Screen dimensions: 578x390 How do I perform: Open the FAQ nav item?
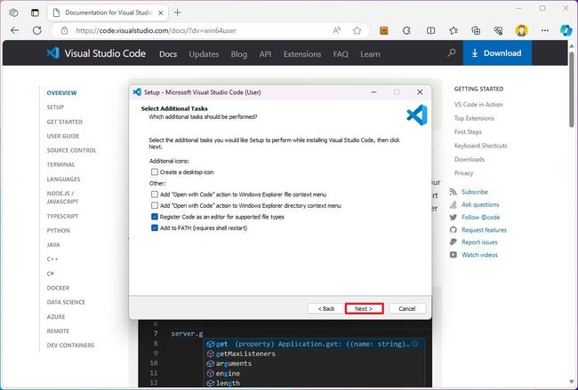(x=341, y=54)
